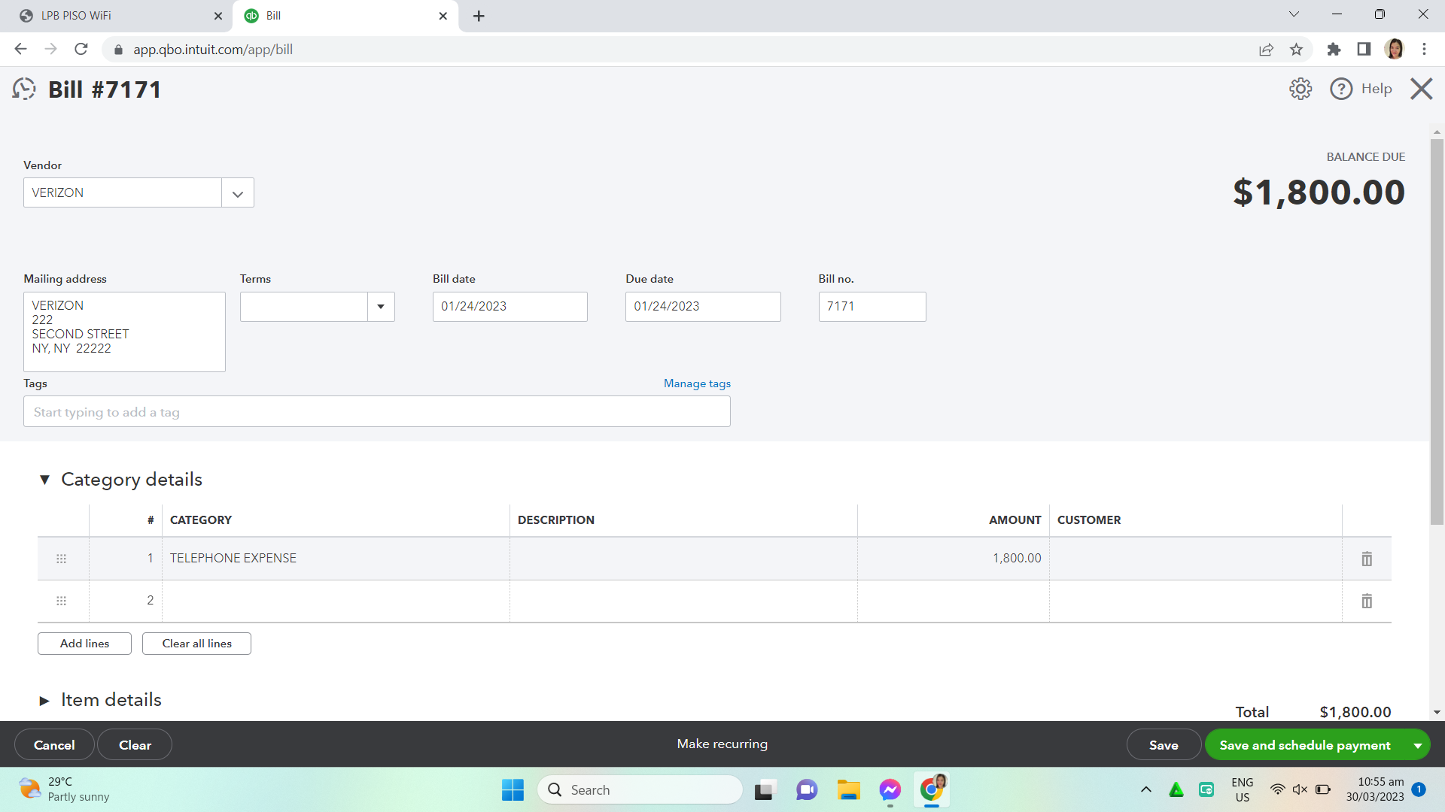
Task: Open Save and schedule payment options arrow
Action: [x=1417, y=745]
